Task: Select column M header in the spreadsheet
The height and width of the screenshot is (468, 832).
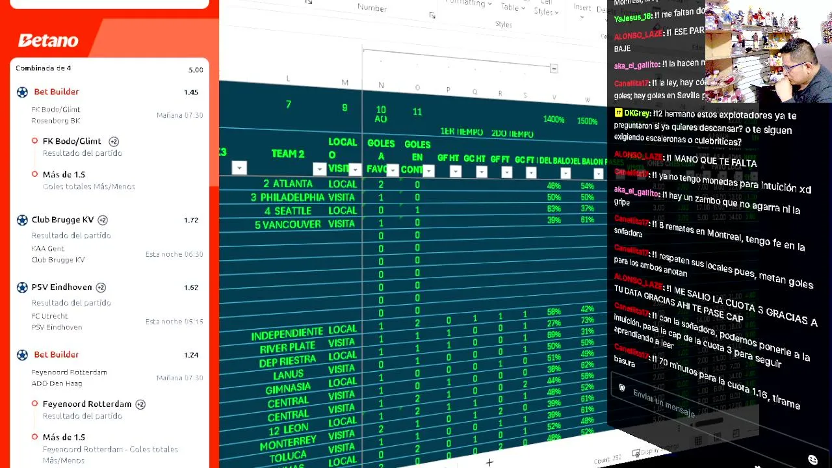Action: (345, 83)
